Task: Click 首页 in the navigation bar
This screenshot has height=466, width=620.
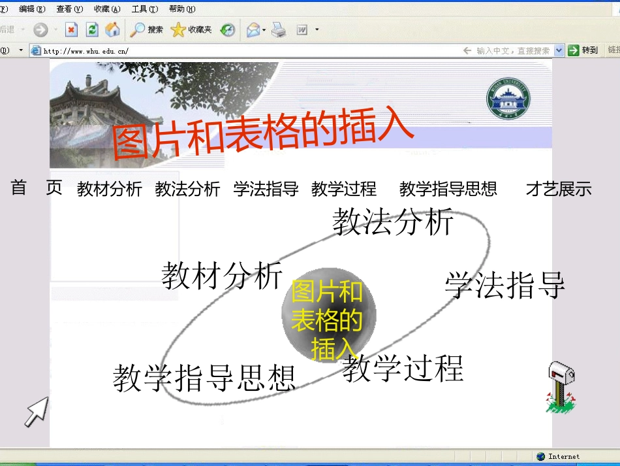Action: [x=37, y=188]
